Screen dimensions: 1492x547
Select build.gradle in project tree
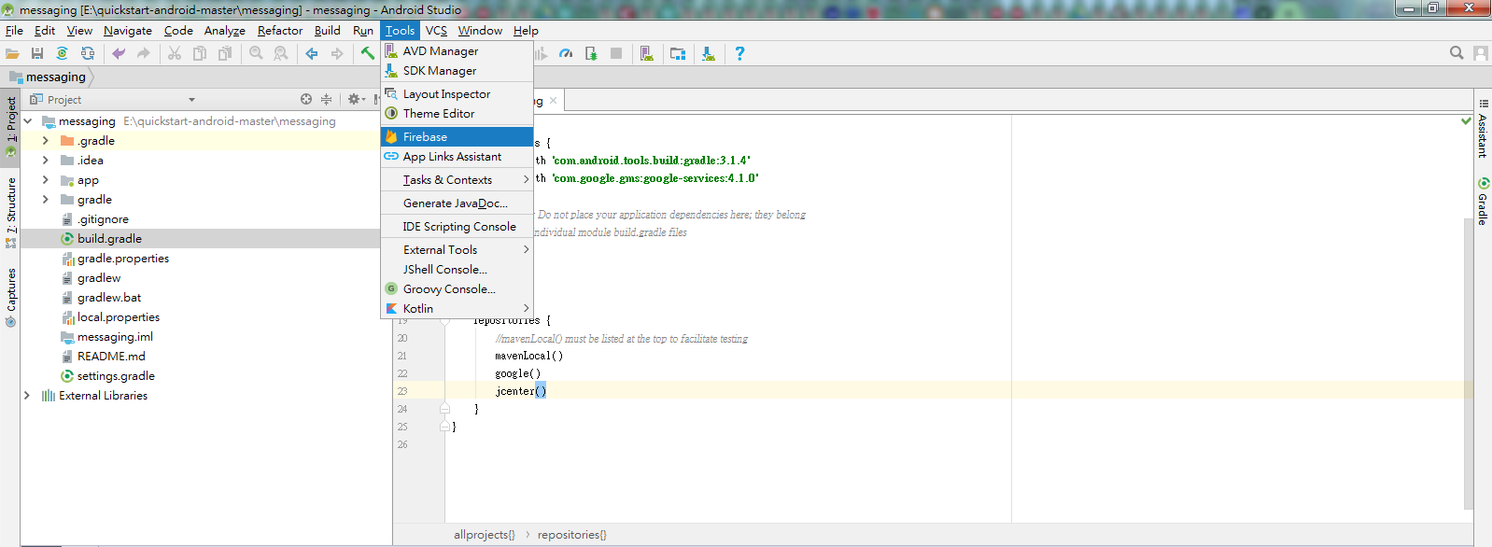point(109,239)
